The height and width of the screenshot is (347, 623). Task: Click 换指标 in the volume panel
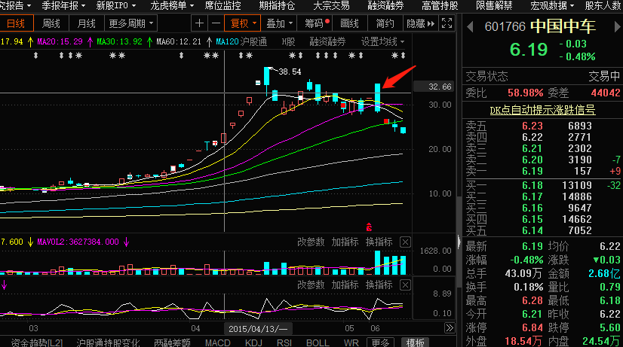point(379,242)
